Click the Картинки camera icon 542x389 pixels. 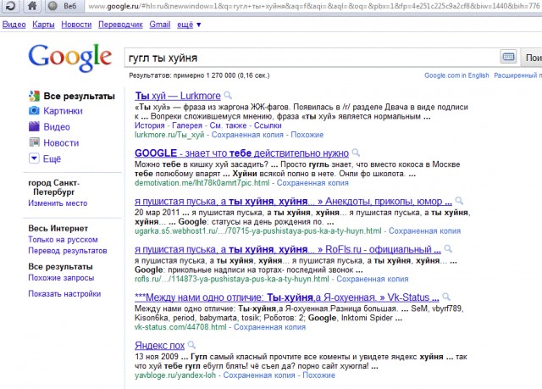pos(34,111)
